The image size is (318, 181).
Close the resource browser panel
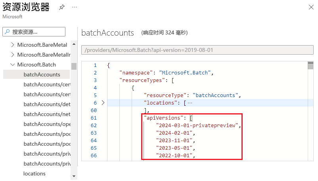311,7
